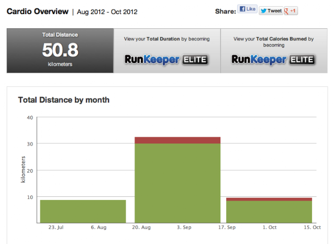Click the green bar for the last month
The width and height of the screenshot is (335, 244).
point(269,212)
